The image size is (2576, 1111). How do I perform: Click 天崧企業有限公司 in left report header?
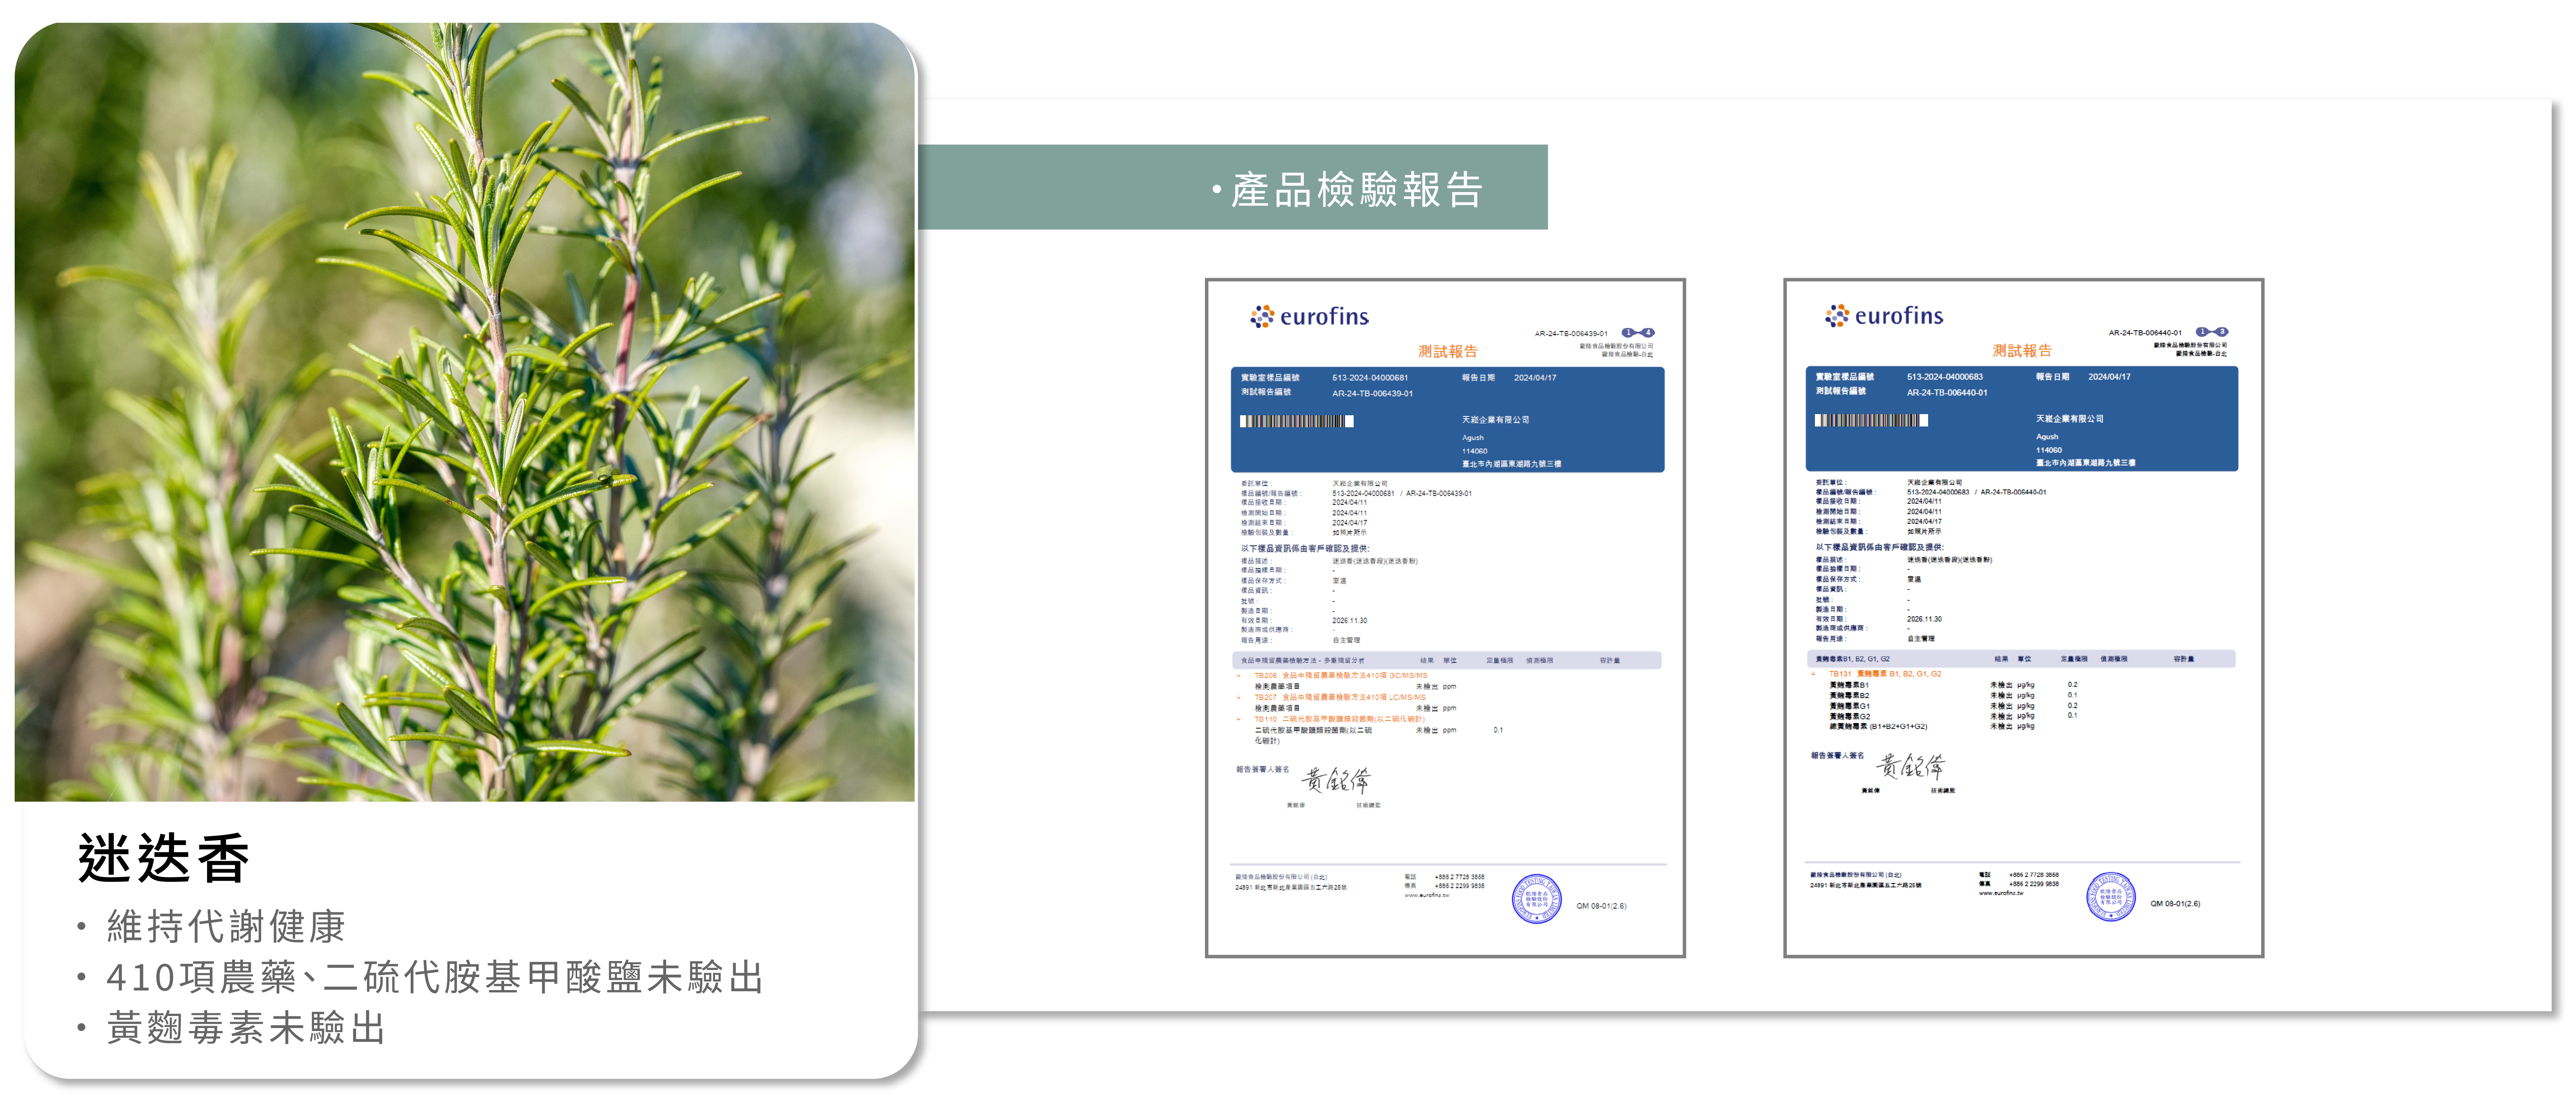click(1495, 420)
